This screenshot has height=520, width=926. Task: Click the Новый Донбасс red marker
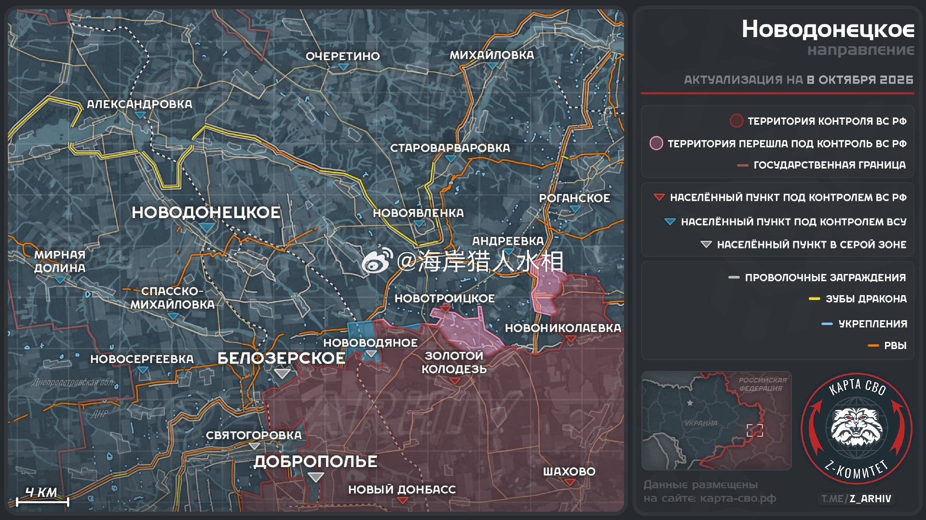click(402, 500)
